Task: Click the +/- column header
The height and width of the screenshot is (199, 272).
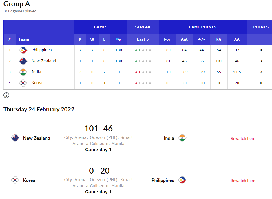Action: [x=202, y=40]
